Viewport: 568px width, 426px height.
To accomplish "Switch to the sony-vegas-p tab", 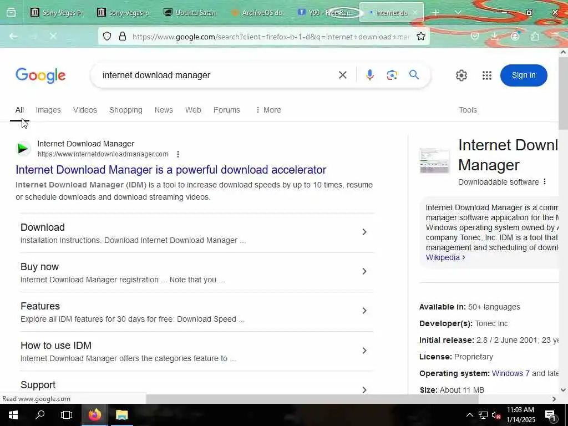I will 124,13.
